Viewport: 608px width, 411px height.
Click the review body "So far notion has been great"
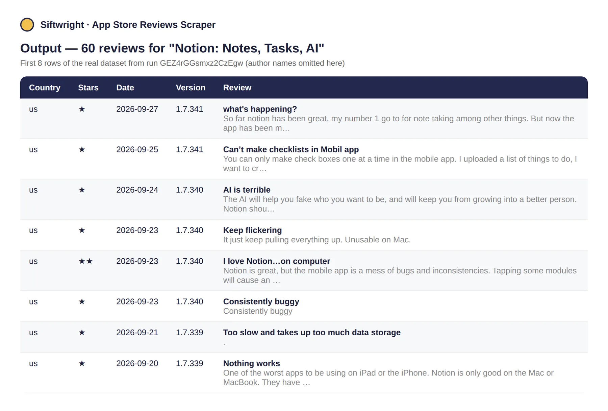tap(399, 123)
